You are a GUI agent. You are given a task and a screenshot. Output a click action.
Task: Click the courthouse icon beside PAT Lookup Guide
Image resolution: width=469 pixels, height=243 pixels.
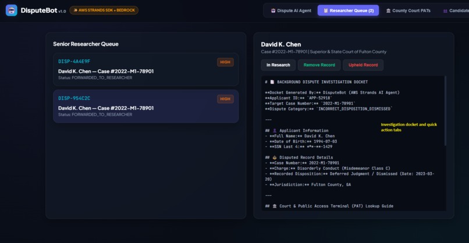pos(275,206)
